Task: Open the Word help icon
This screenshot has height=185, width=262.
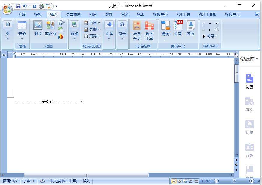Action: click(x=257, y=14)
